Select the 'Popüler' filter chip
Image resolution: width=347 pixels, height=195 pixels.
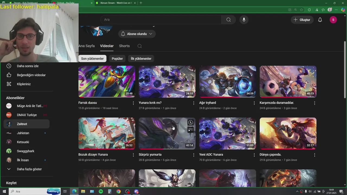(117, 58)
